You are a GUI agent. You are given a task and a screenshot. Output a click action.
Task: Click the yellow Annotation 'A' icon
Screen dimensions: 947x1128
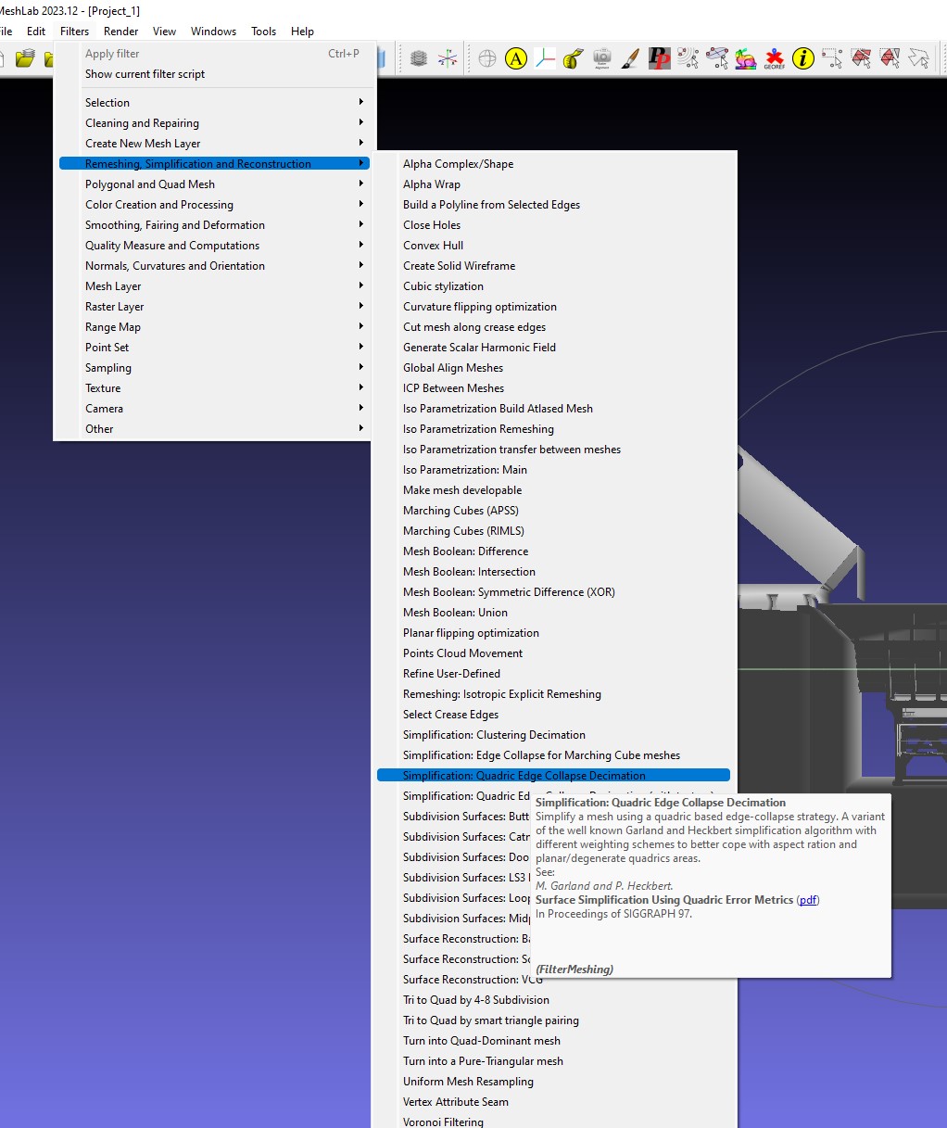tap(516, 59)
